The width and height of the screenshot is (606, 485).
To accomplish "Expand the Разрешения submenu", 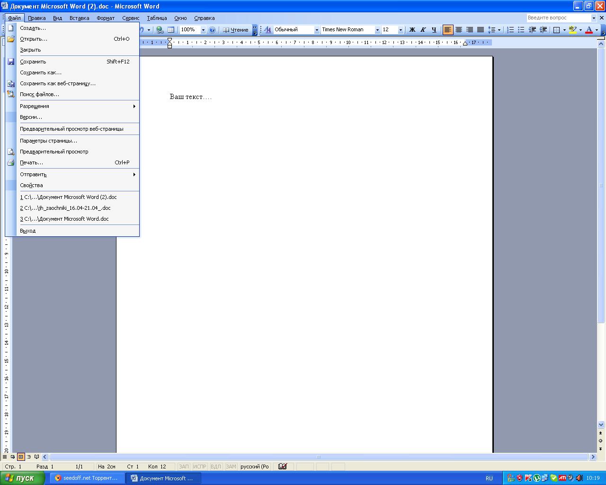I will coord(72,106).
